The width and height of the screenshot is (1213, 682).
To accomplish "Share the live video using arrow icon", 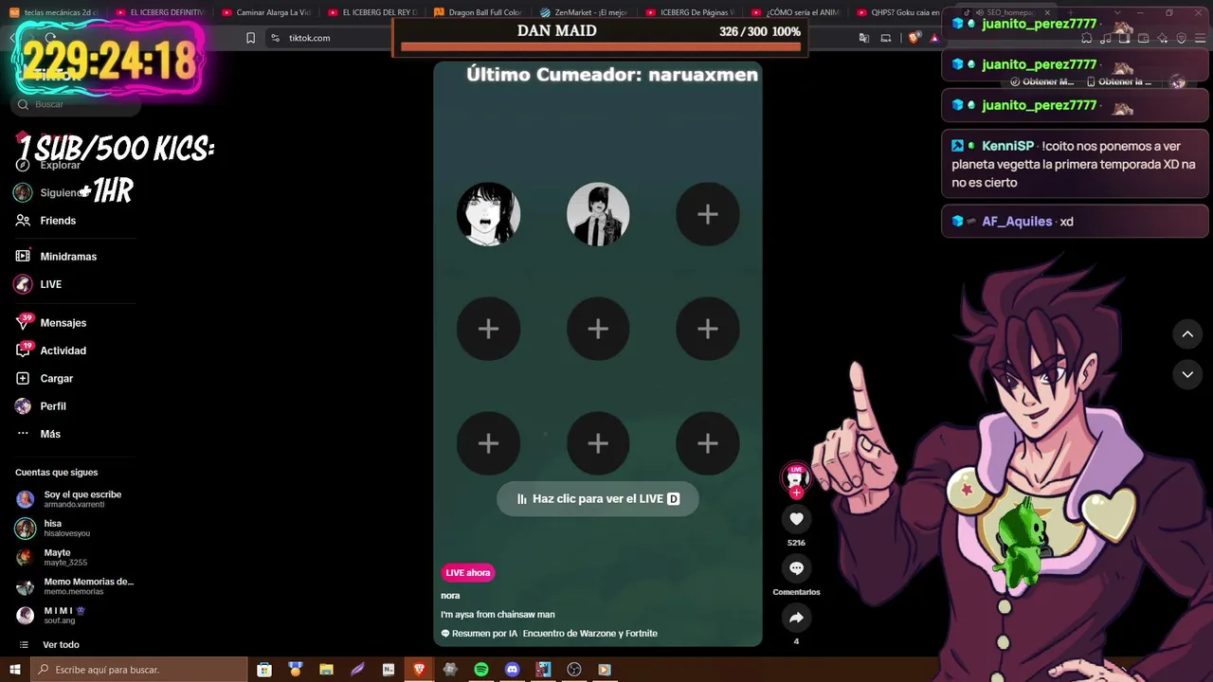I will (x=796, y=618).
